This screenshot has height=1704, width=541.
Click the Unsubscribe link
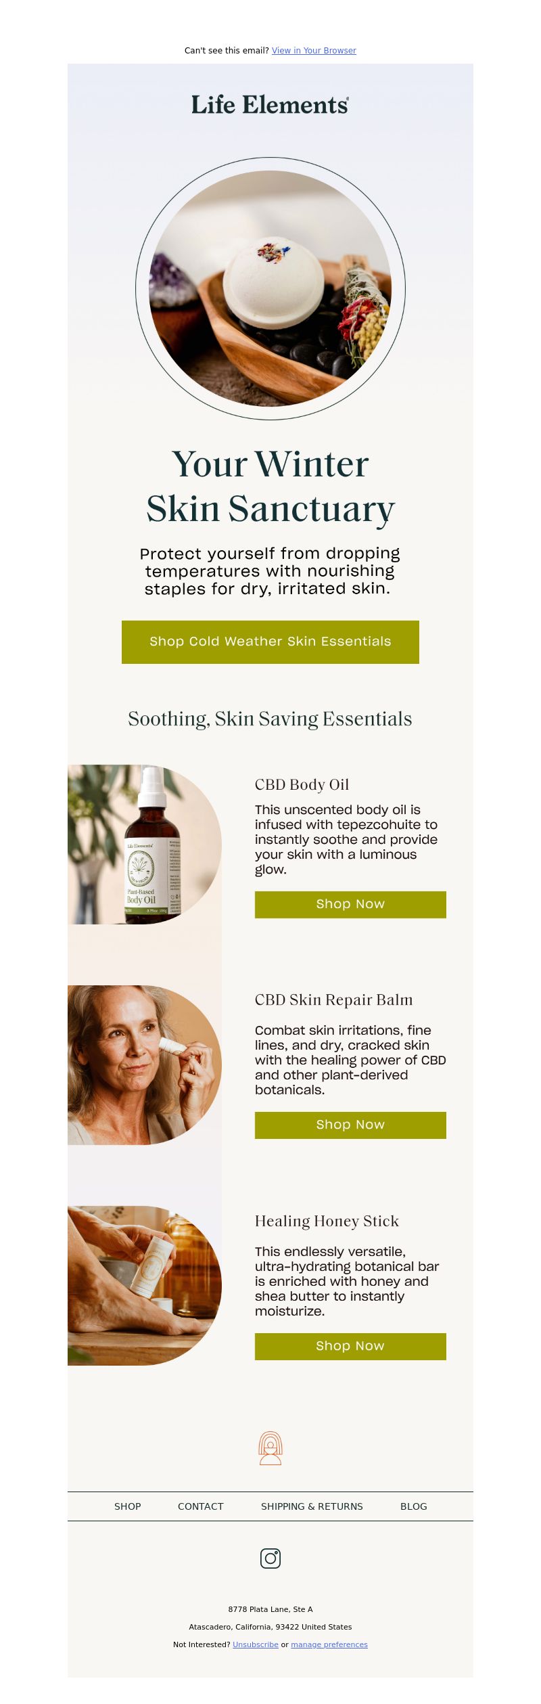point(256,1644)
